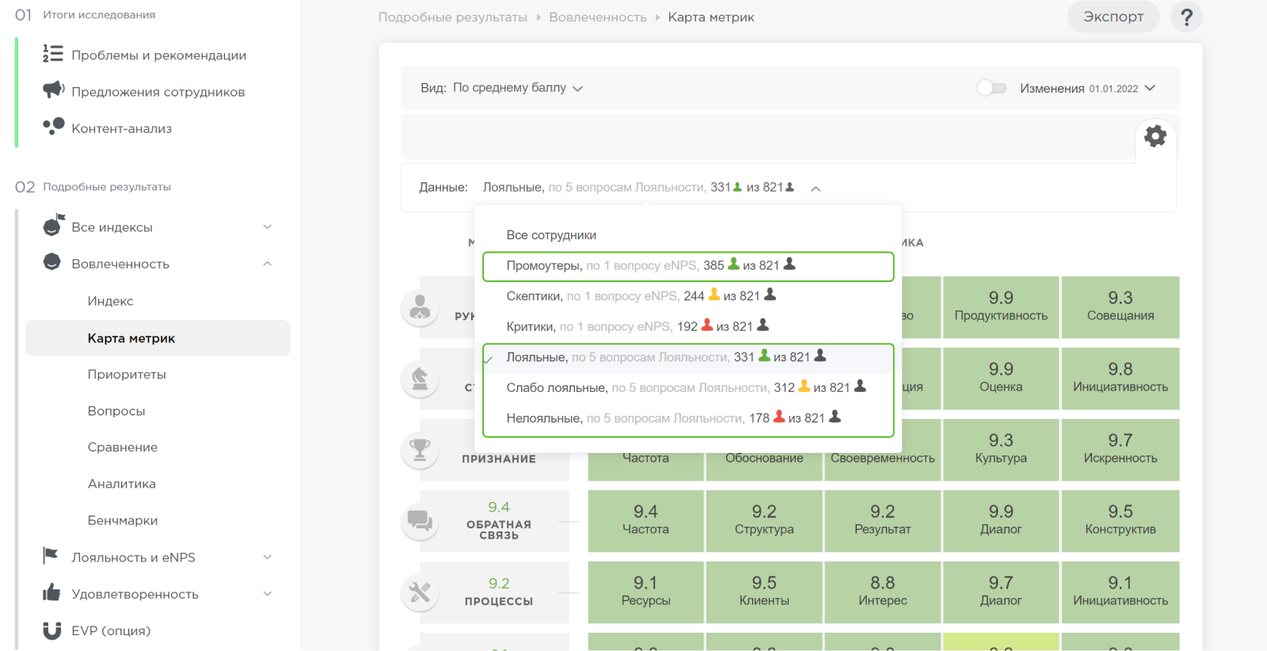
Task: Expand Удовлетворенность chevron
Action: tap(267, 593)
